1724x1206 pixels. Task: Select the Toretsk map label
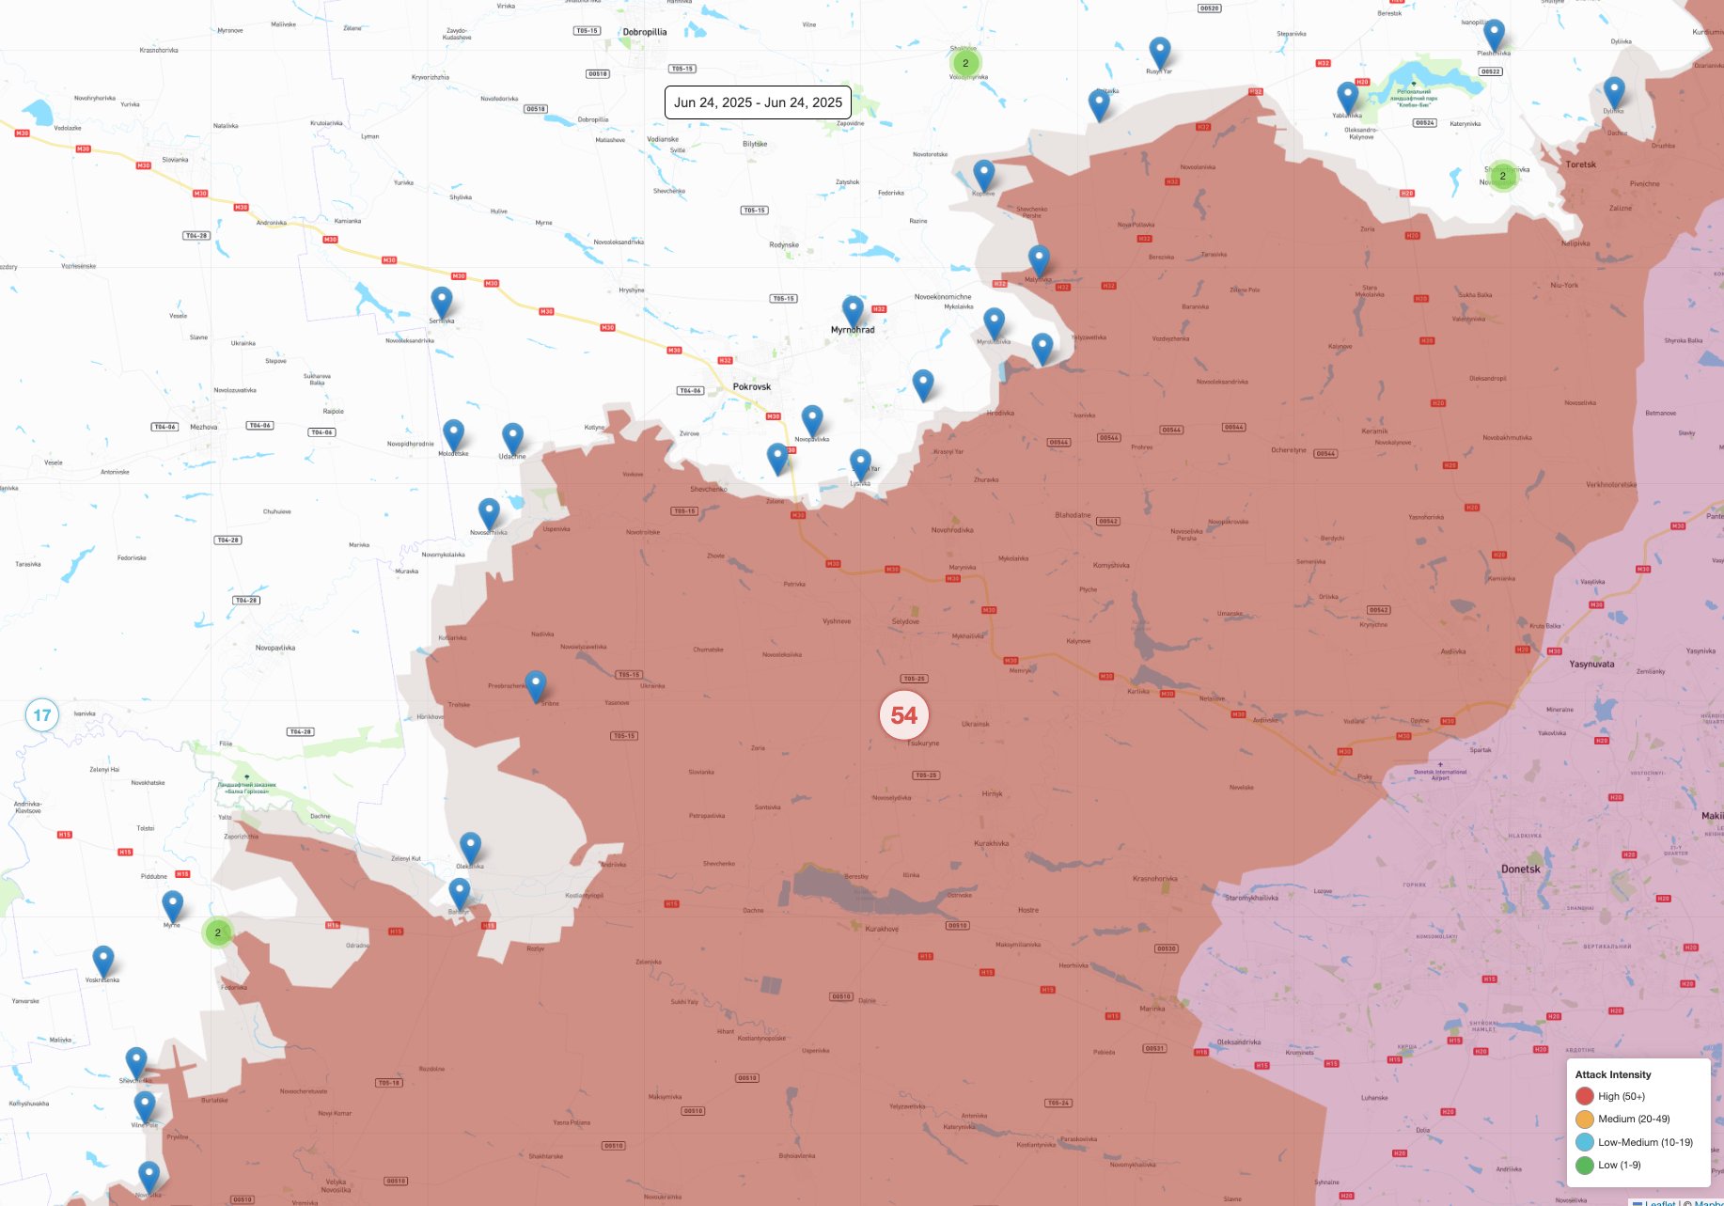click(x=1581, y=164)
